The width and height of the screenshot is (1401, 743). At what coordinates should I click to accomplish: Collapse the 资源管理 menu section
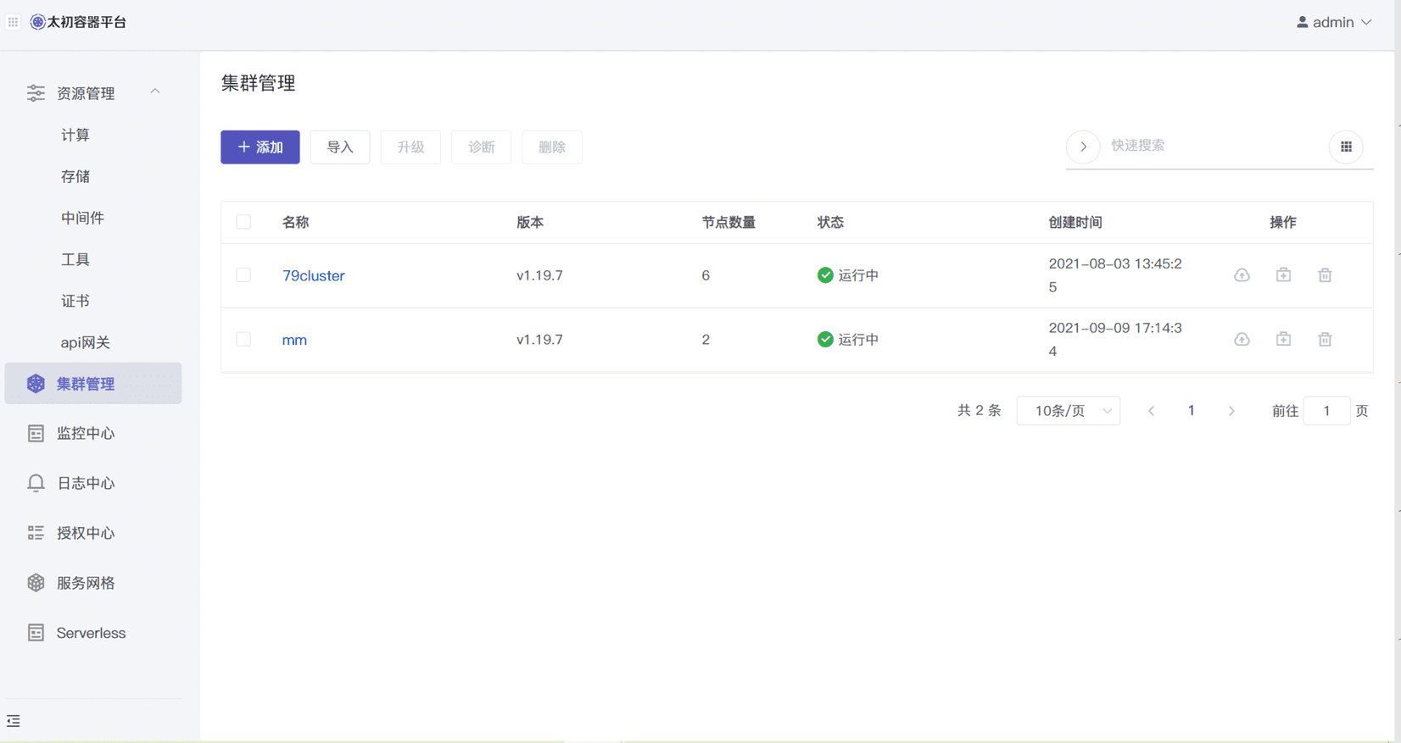coord(93,92)
